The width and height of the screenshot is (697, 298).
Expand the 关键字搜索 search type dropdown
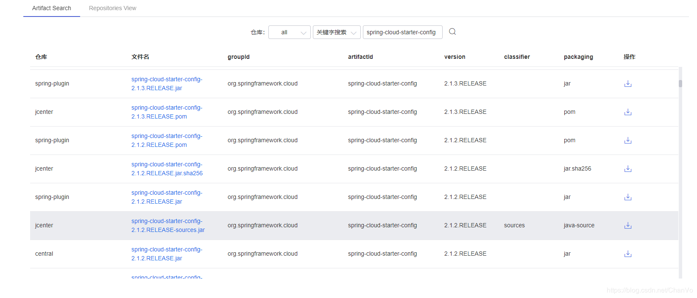click(x=337, y=32)
